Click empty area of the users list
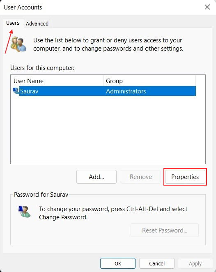 point(108,129)
